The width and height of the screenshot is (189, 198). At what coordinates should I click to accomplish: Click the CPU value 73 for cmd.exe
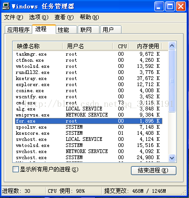click(121, 103)
